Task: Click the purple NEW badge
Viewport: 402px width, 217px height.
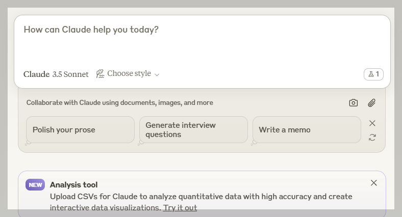Action: 35,185
